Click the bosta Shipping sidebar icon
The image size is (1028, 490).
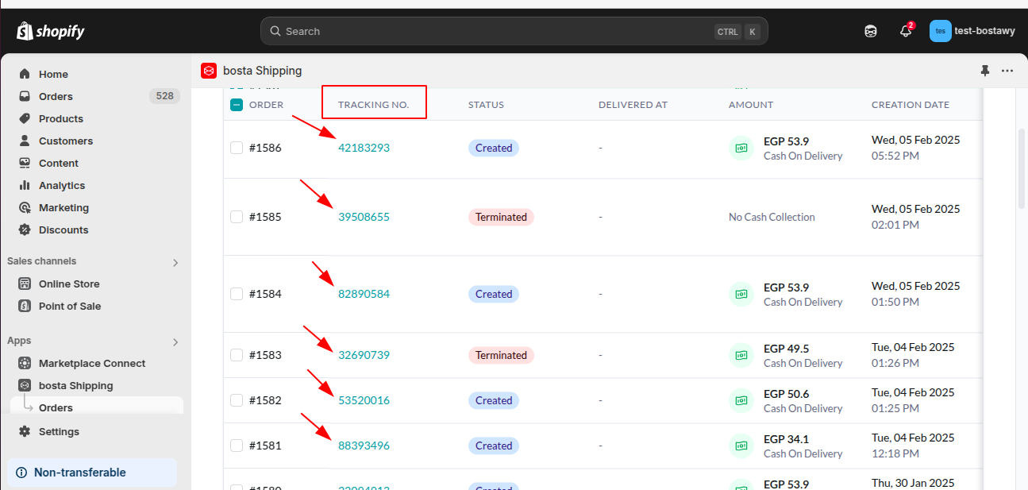coord(25,385)
